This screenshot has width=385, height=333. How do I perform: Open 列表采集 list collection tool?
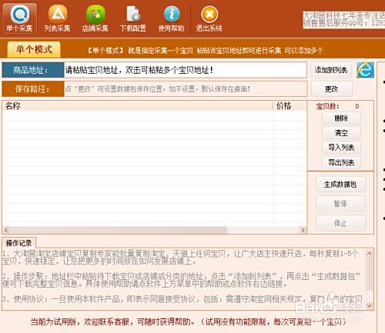(x=57, y=18)
